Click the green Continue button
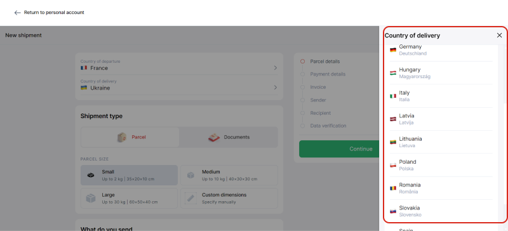 [339, 149]
